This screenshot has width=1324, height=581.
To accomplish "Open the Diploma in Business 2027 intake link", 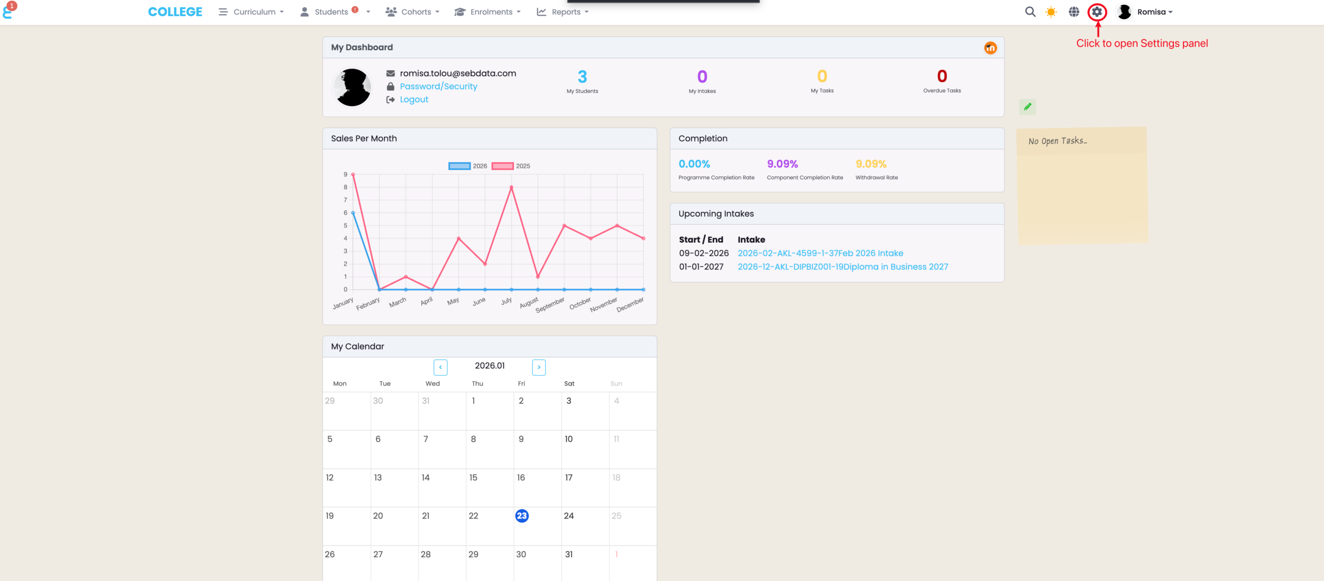I will 842,266.
